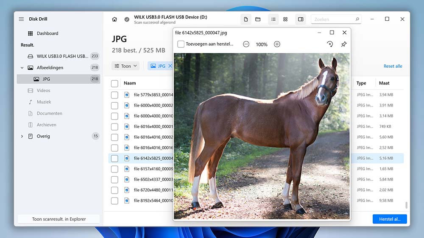The width and height of the screenshot is (424, 238).
Task: Click the Herstel al... button
Action: click(x=390, y=219)
